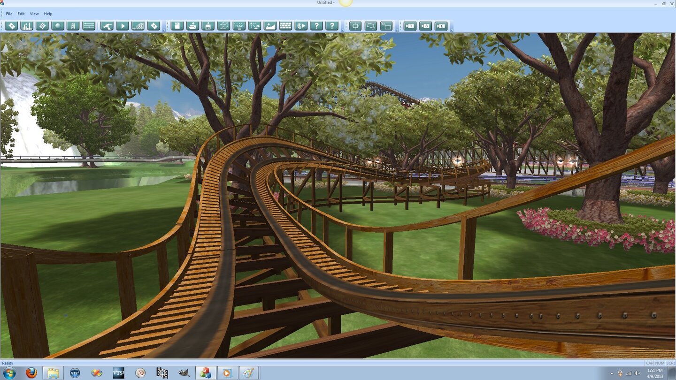676x380 pixels.
Task: Select the diamond grid pattern toolbar icon
Action: click(42, 26)
